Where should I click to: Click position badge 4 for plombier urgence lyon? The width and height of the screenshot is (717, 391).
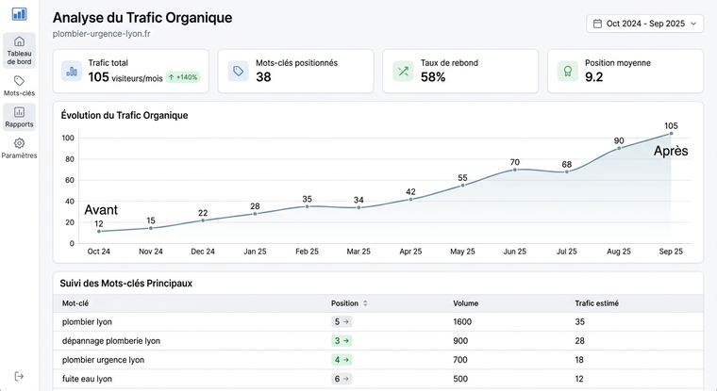click(x=342, y=359)
